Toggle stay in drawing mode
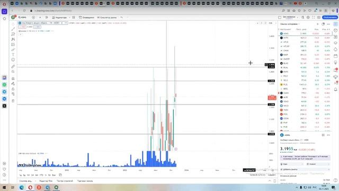The image size is (339, 191). pyautogui.click(x=13, y=84)
